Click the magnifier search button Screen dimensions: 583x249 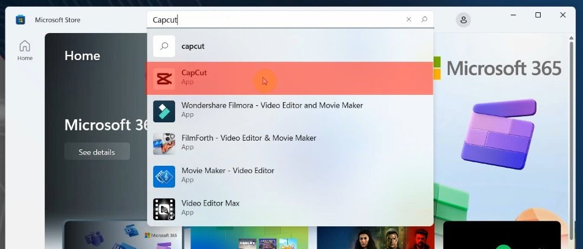pyautogui.click(x=424, y=20)
